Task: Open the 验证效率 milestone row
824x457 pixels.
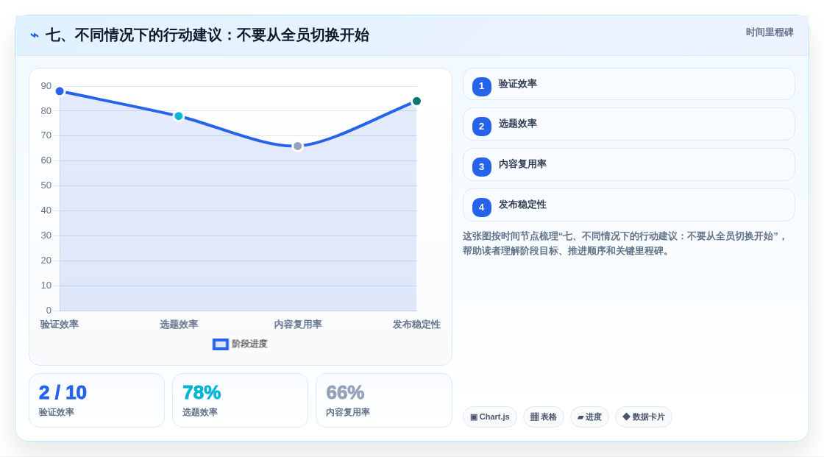Action: point(628,84)
